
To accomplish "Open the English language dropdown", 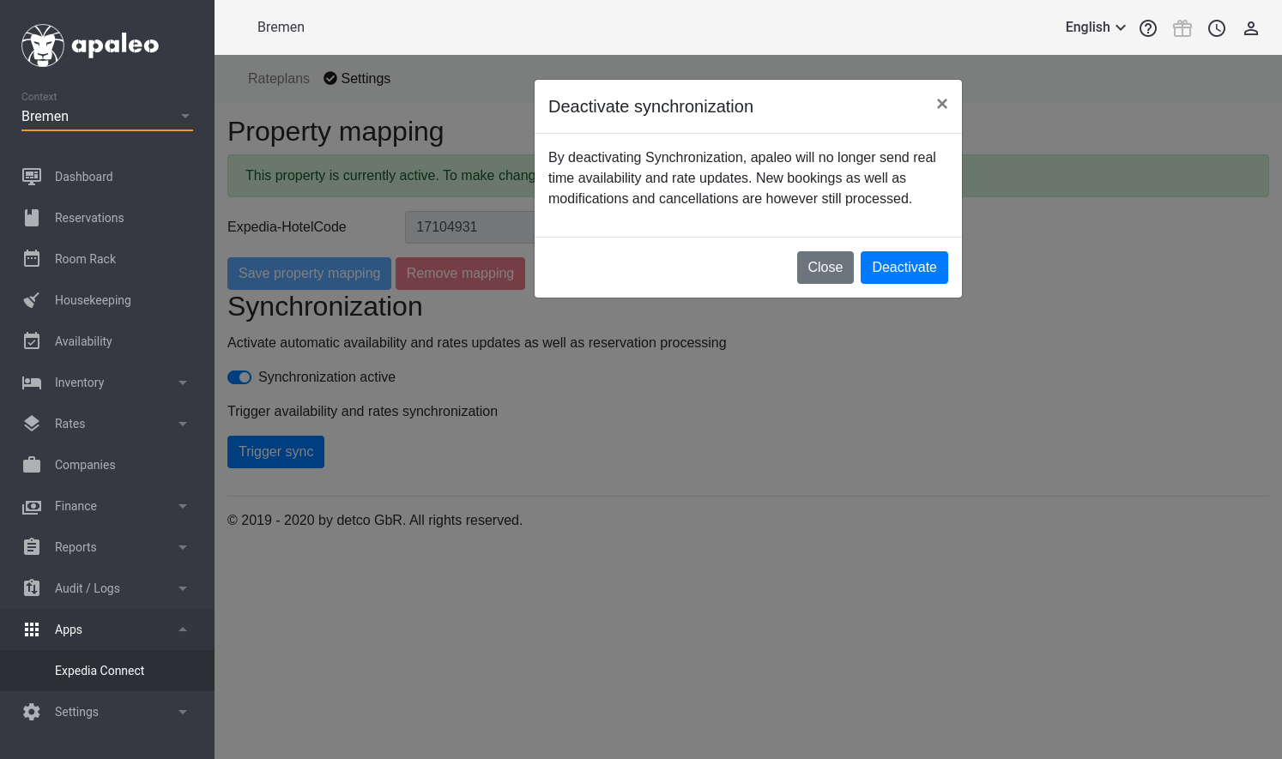I will pyautogui.click(x=1095, y=27).
